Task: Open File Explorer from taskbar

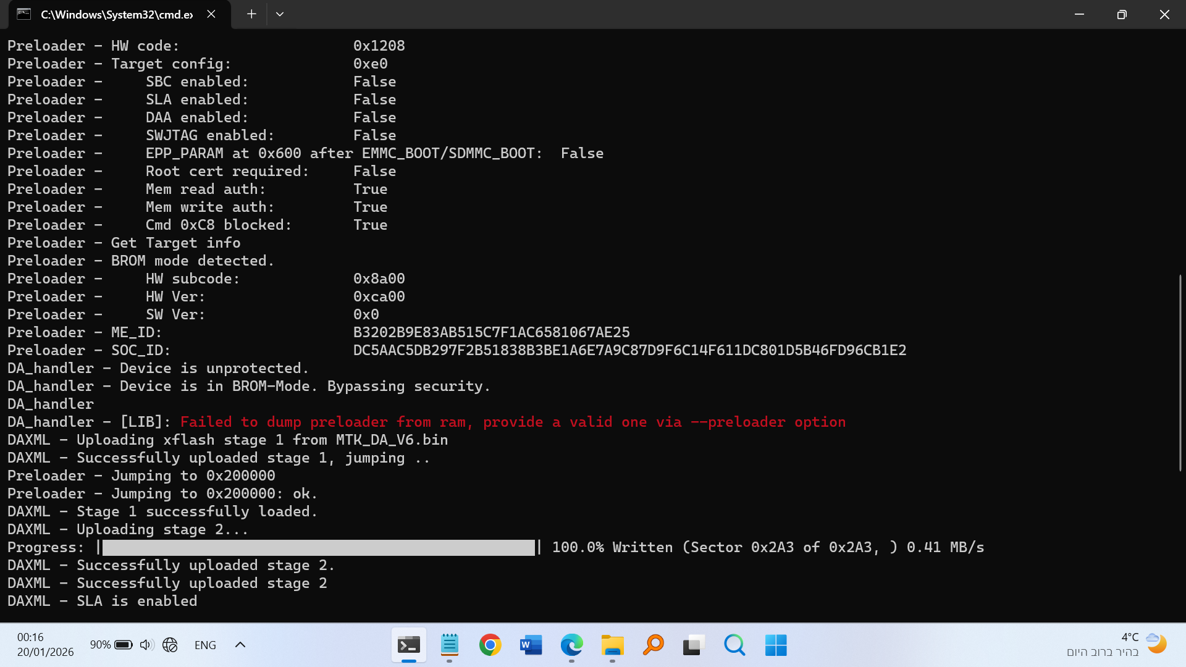Action: coord(612,645)
